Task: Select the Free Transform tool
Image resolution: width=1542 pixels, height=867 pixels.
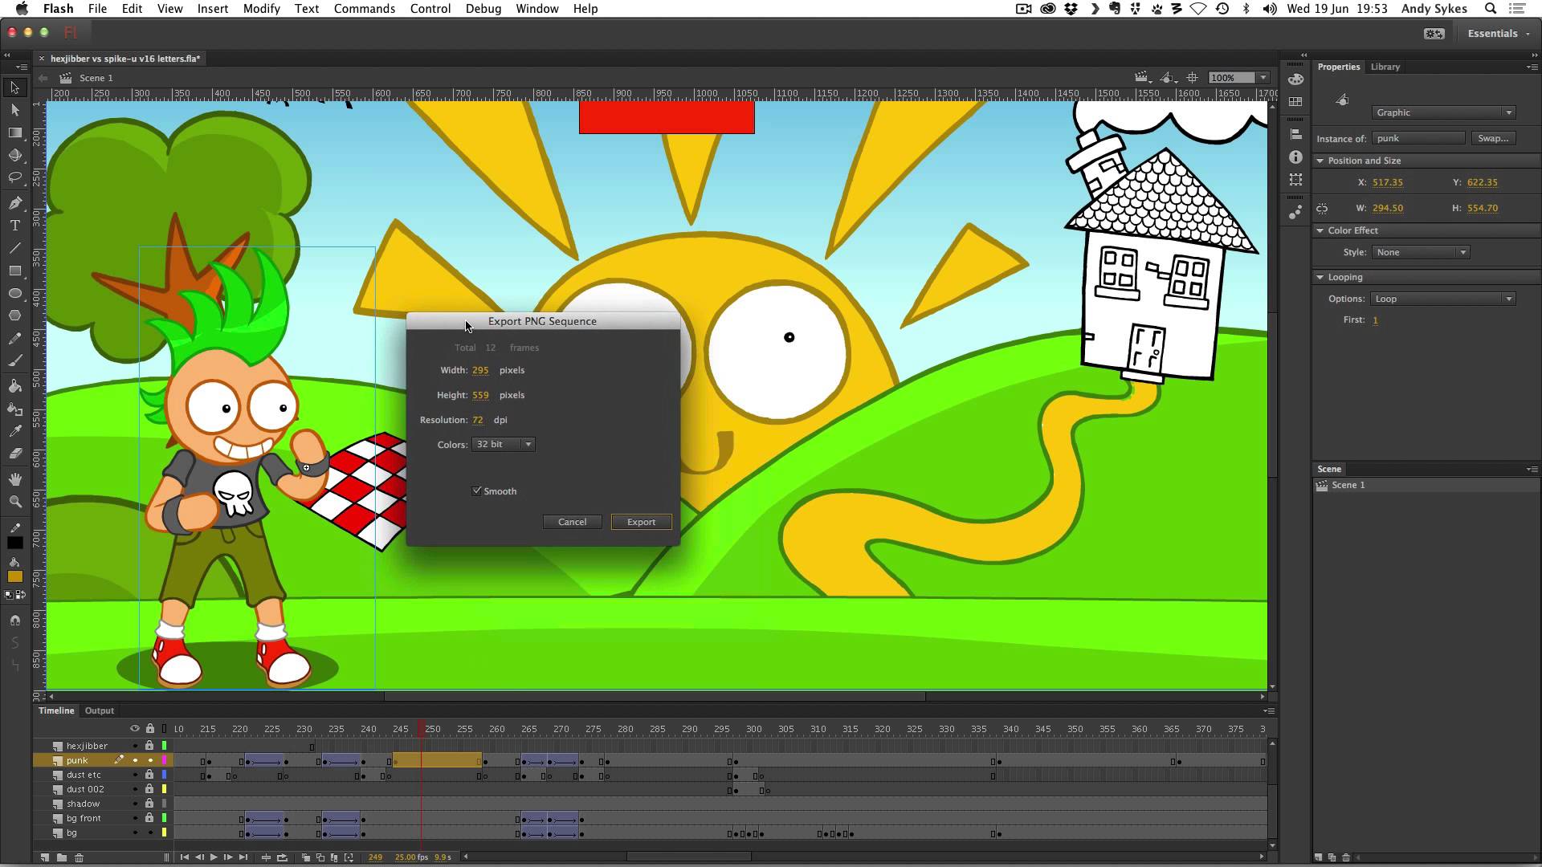Action: (x=14, y=133)
